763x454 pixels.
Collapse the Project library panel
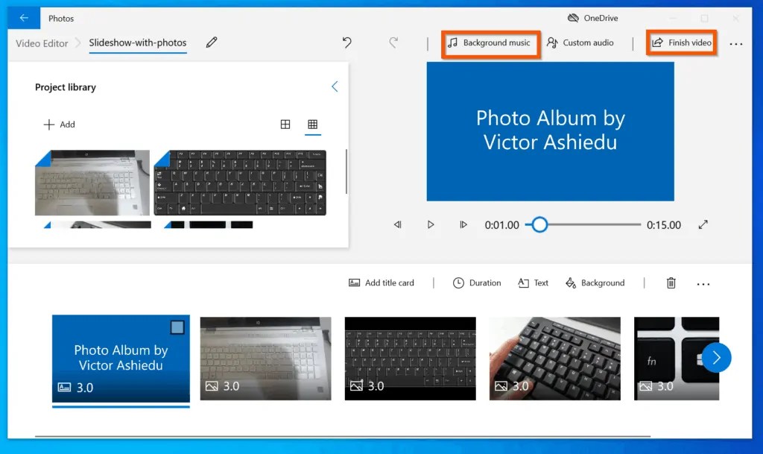(335, 86)
